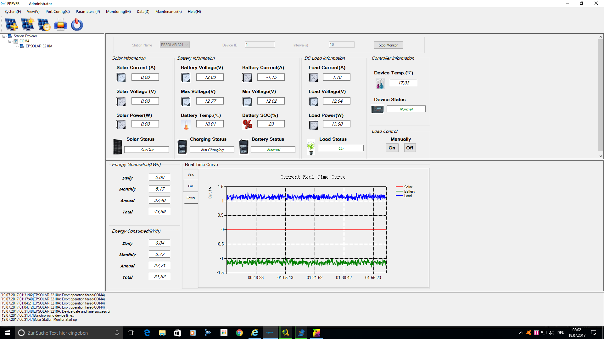Click the add station solar panel icon
The width and height of the screenshot is (604, 339).
(x=11, y=24)
